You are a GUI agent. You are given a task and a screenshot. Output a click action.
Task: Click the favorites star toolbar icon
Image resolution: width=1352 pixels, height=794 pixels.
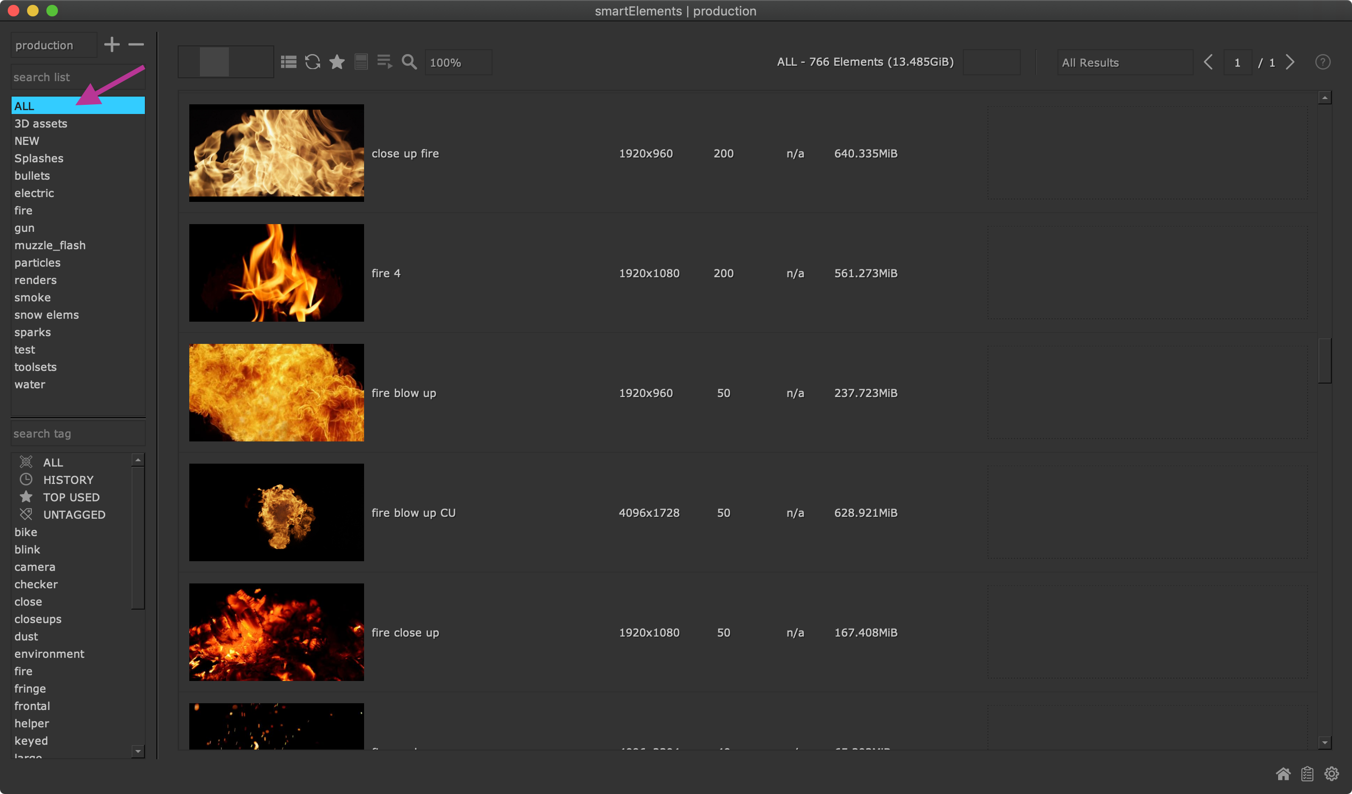pos(337,62)
